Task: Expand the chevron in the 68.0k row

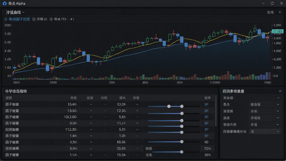Action: 91,142
